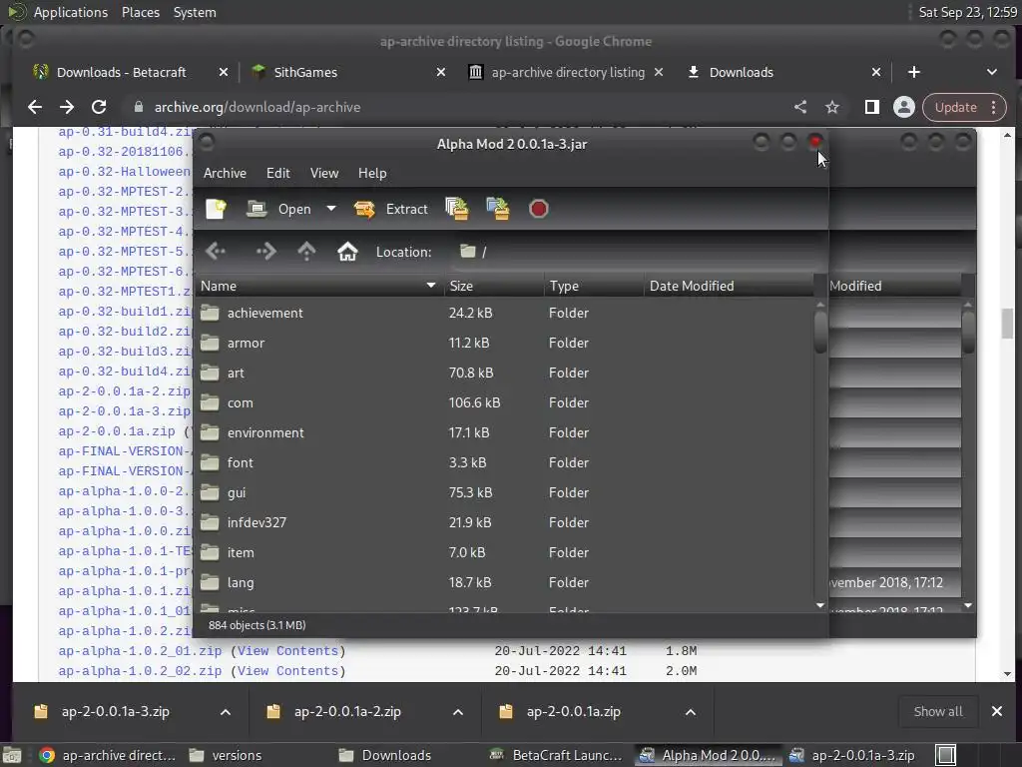Select the art folder

click(x=504, y=374)
